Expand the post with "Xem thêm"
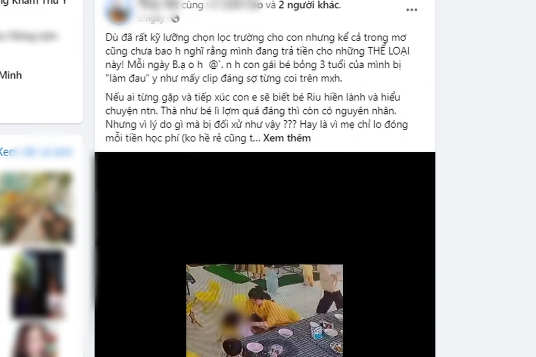 [x=287, y=138]
